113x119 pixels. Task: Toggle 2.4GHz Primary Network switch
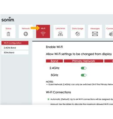[x=84, y=68]
